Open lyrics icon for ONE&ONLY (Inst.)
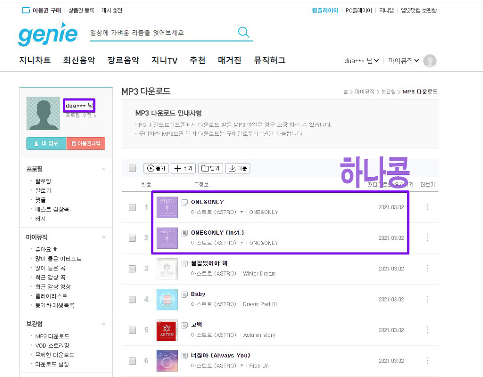This screenshot has height=377, width=483. 184,233
